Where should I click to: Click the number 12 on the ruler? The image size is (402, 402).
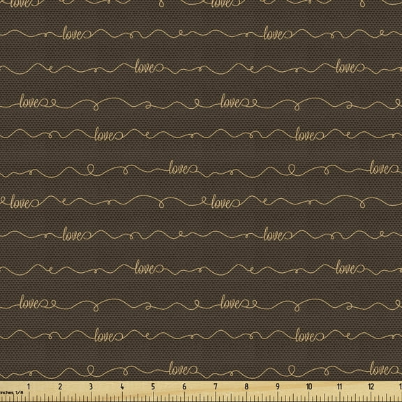point(371,387)
